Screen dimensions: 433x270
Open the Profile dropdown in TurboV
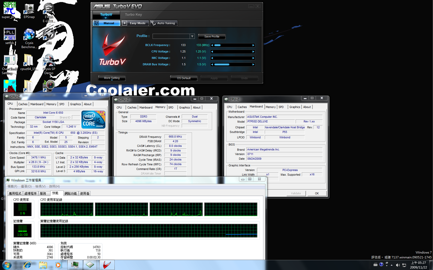(x=192, y=36)
